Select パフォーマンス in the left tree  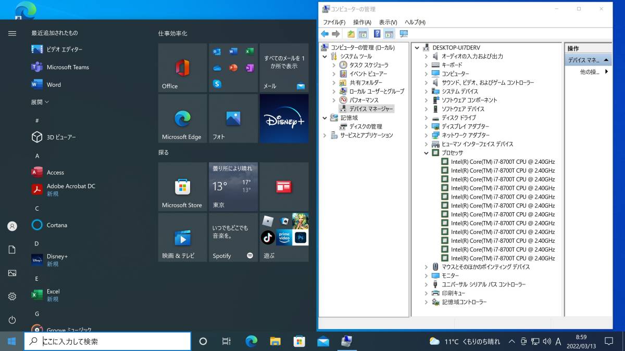(x=364, y=100)
